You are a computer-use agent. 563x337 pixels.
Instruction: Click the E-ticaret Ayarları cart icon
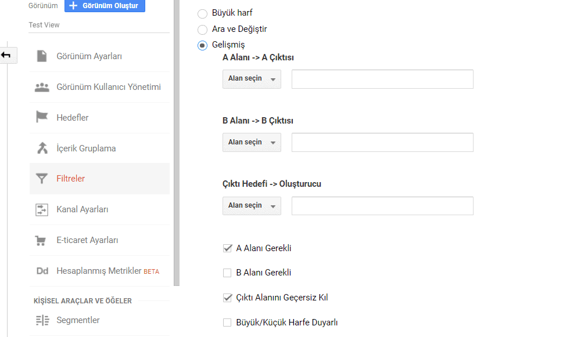(41, 241)
